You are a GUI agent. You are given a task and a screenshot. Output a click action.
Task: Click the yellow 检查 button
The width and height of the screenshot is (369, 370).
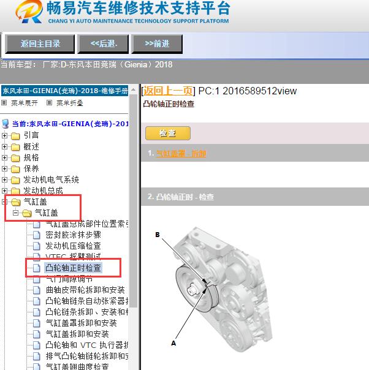(x=168, y=134)
